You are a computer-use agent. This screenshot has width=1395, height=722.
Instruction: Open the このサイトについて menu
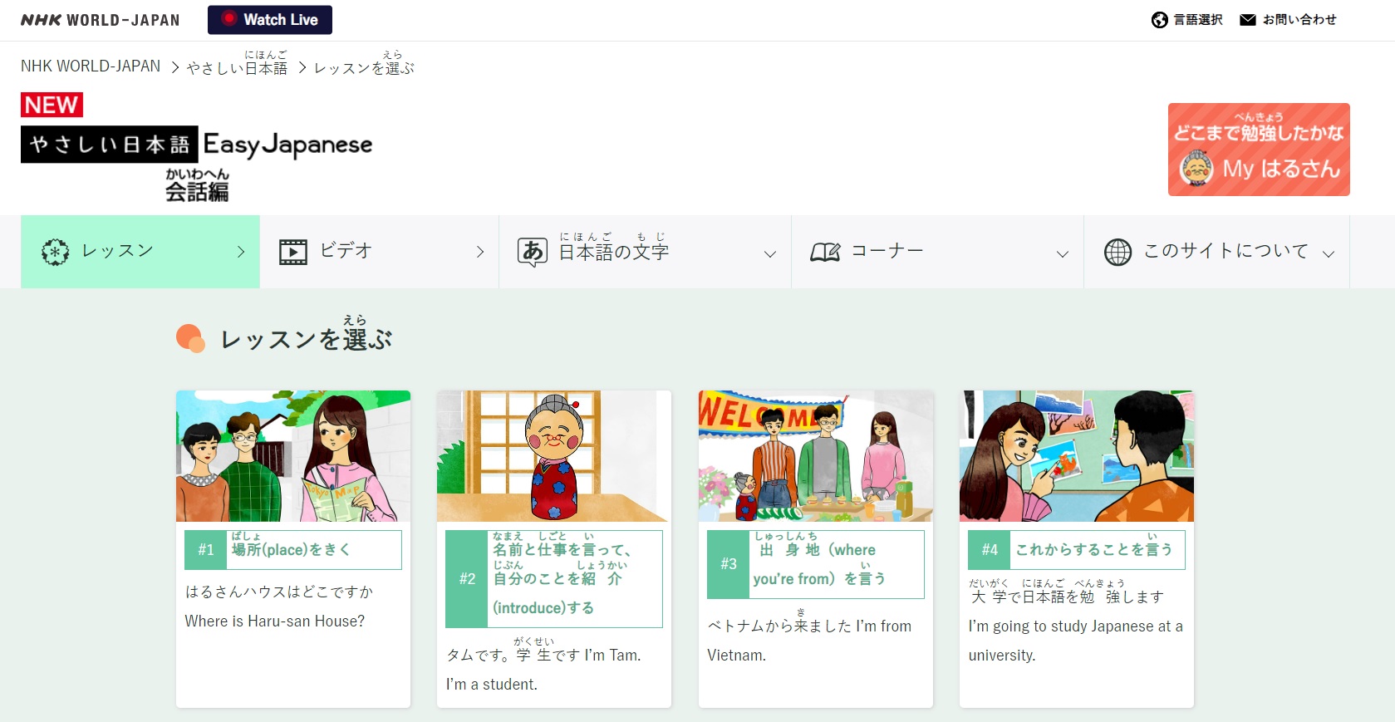pos(1216,252)
